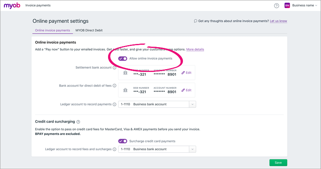Open the Invoice payments header item
The image size is (321, 169).
point(38,6)
